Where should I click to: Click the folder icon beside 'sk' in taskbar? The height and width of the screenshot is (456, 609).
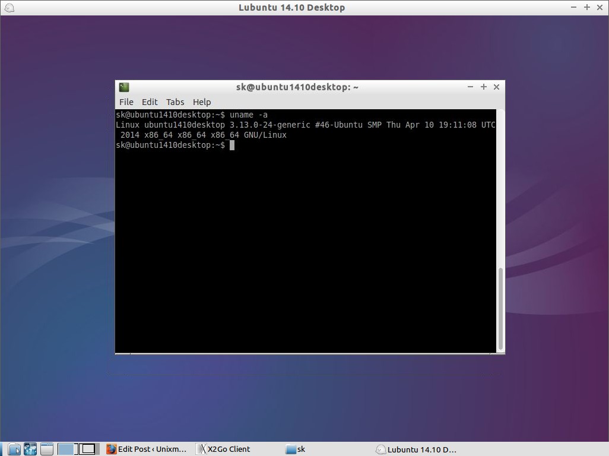tap(290, 449)
